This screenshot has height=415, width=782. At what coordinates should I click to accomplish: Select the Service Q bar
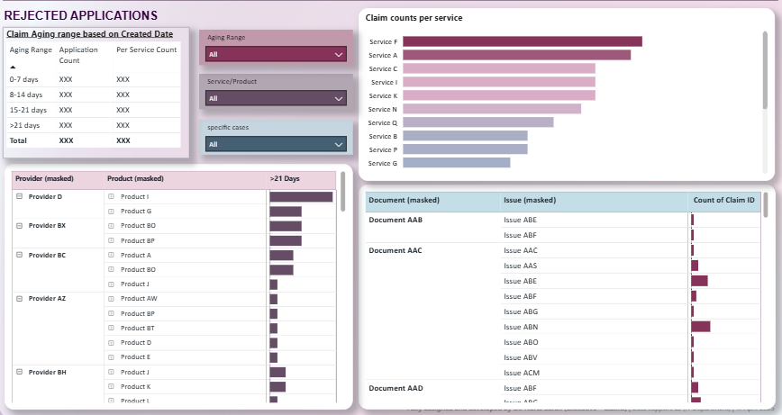478,122
